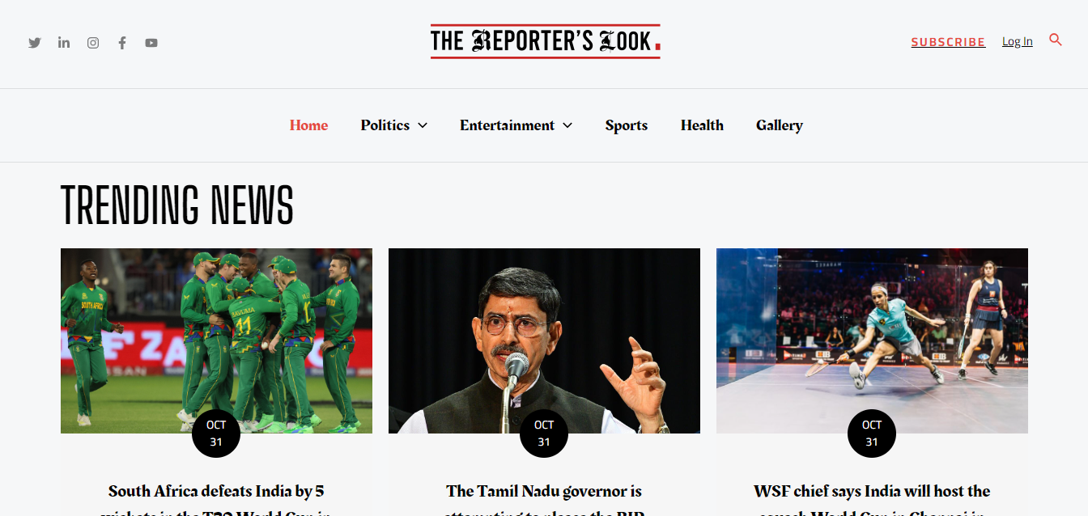Open the Facebook social icon
1088x516 pixels.
[x=122, y=43]
